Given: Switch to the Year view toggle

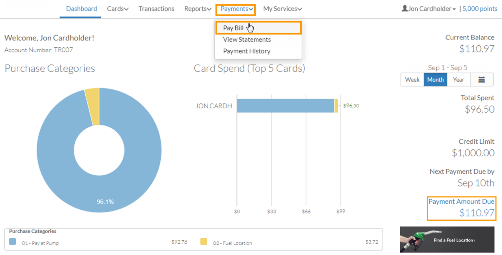Looking at the screenshot, I should (458, 79).
